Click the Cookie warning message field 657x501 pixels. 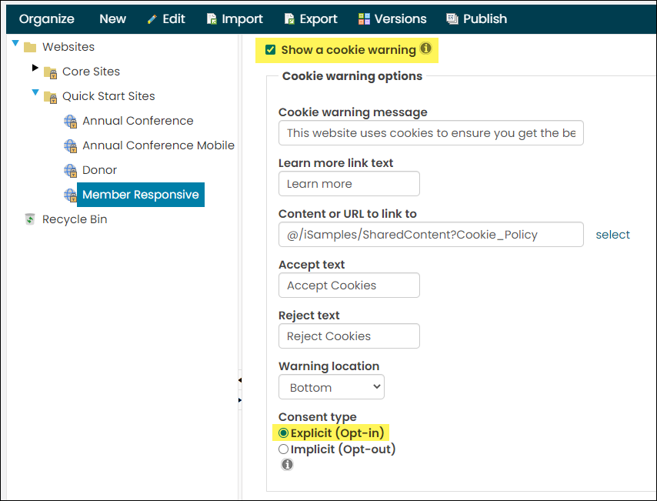pyautogui.click(x=431, y=133)
